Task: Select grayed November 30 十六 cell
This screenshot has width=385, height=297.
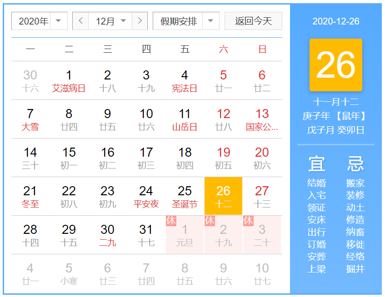Action: point(30,81)
